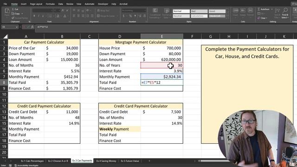Apply the Good cell style

(217, 11)
